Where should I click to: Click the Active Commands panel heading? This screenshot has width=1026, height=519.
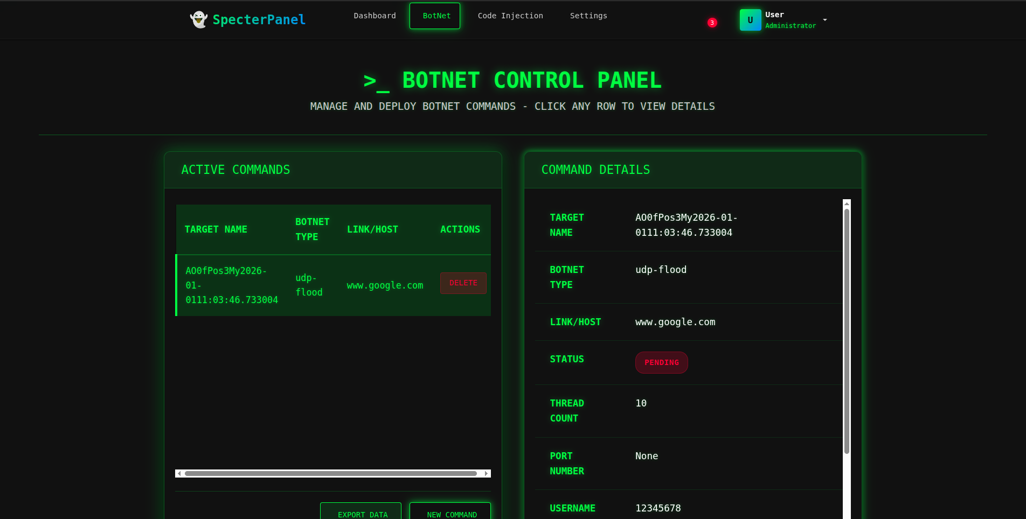[235, 170]
